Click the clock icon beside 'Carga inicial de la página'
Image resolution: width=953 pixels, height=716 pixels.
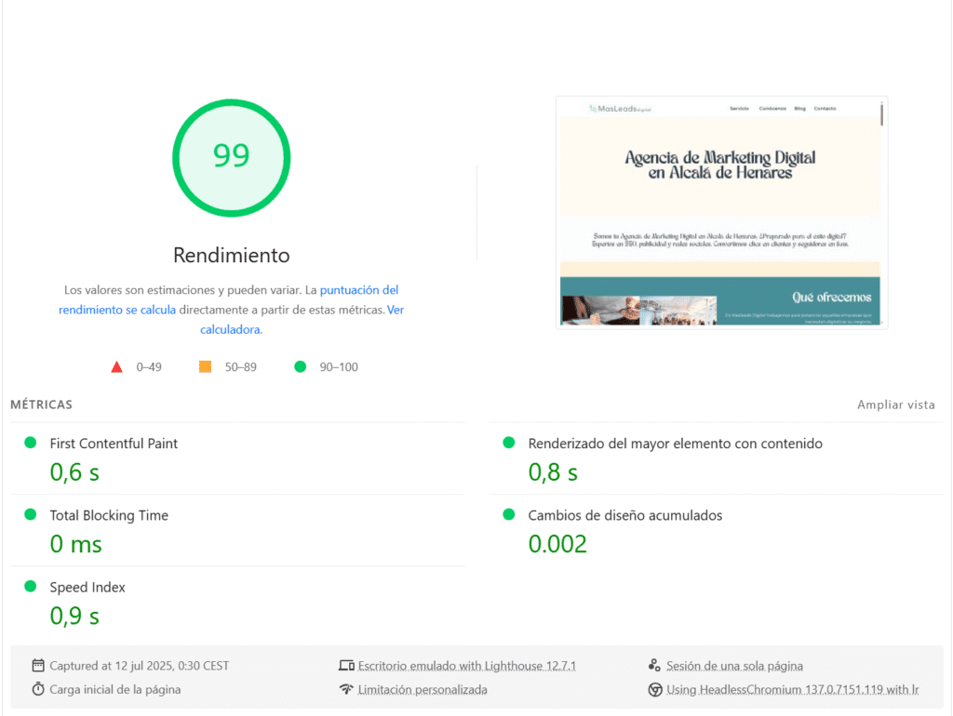coord(37,690)
